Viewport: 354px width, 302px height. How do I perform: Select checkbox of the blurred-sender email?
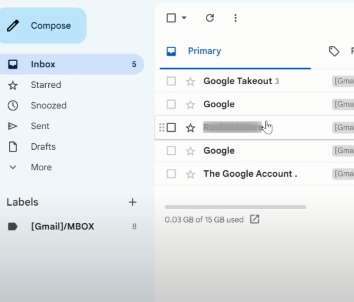click(x=171, y=127)
